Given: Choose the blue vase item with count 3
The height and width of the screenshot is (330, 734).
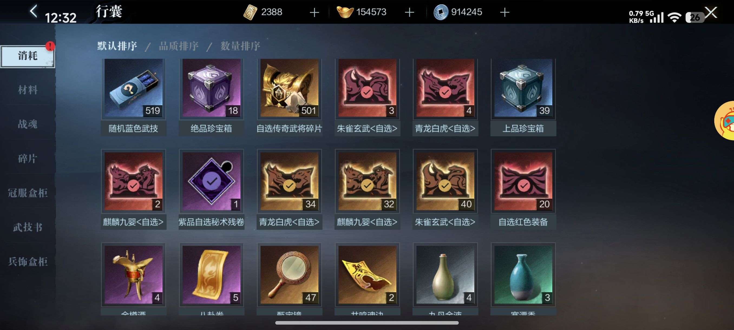Looking at the screenshot, I should pos(523,275).
